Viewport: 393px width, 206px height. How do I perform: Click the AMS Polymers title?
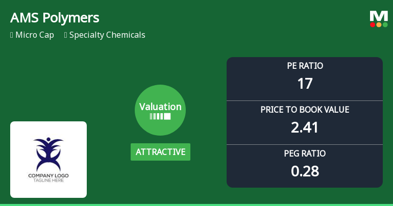tap(55, 18)
